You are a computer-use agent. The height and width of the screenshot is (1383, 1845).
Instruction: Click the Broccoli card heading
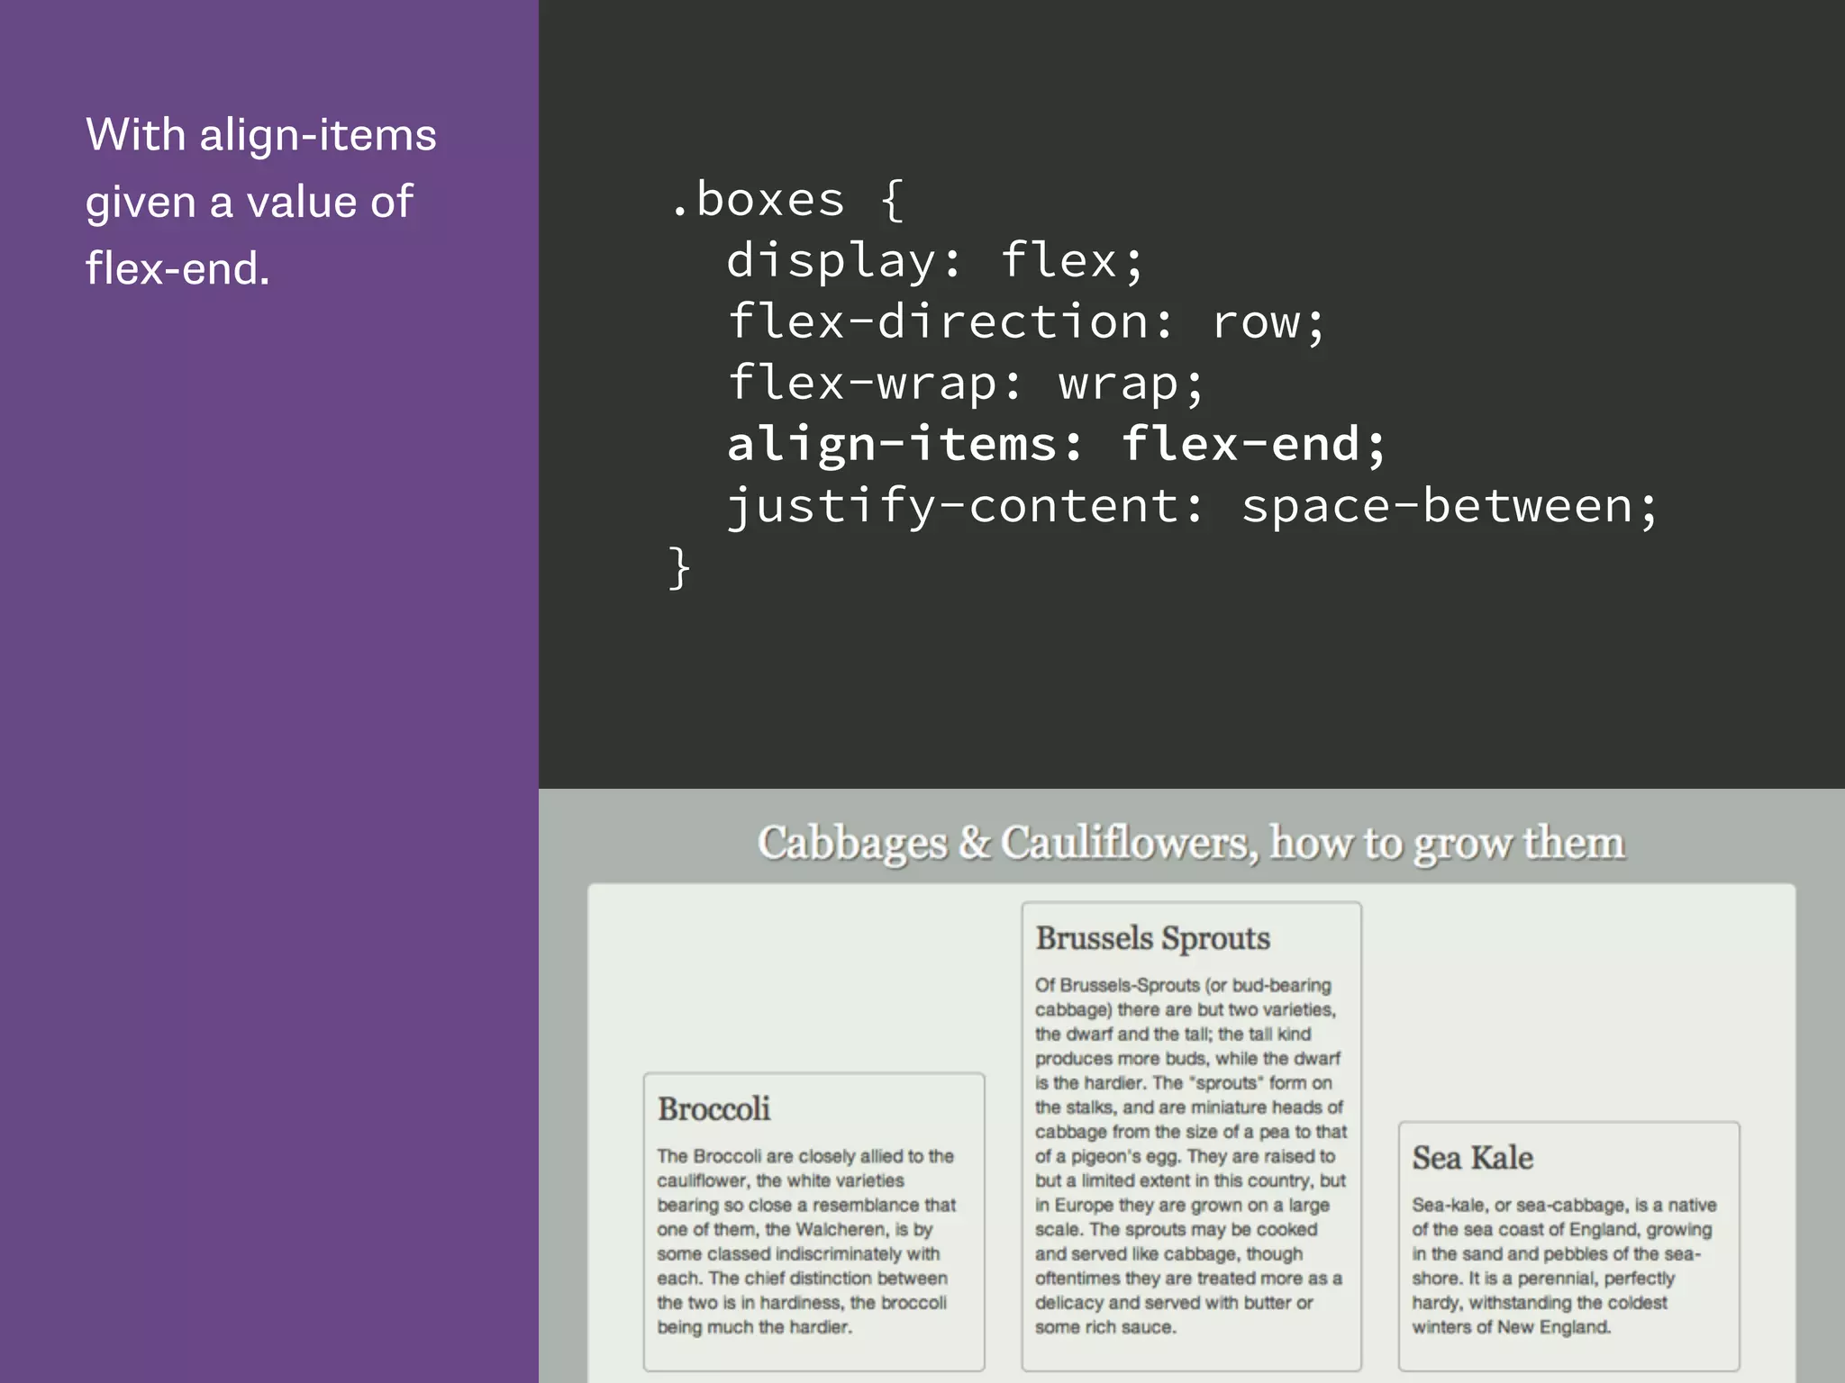point(713,1108)
